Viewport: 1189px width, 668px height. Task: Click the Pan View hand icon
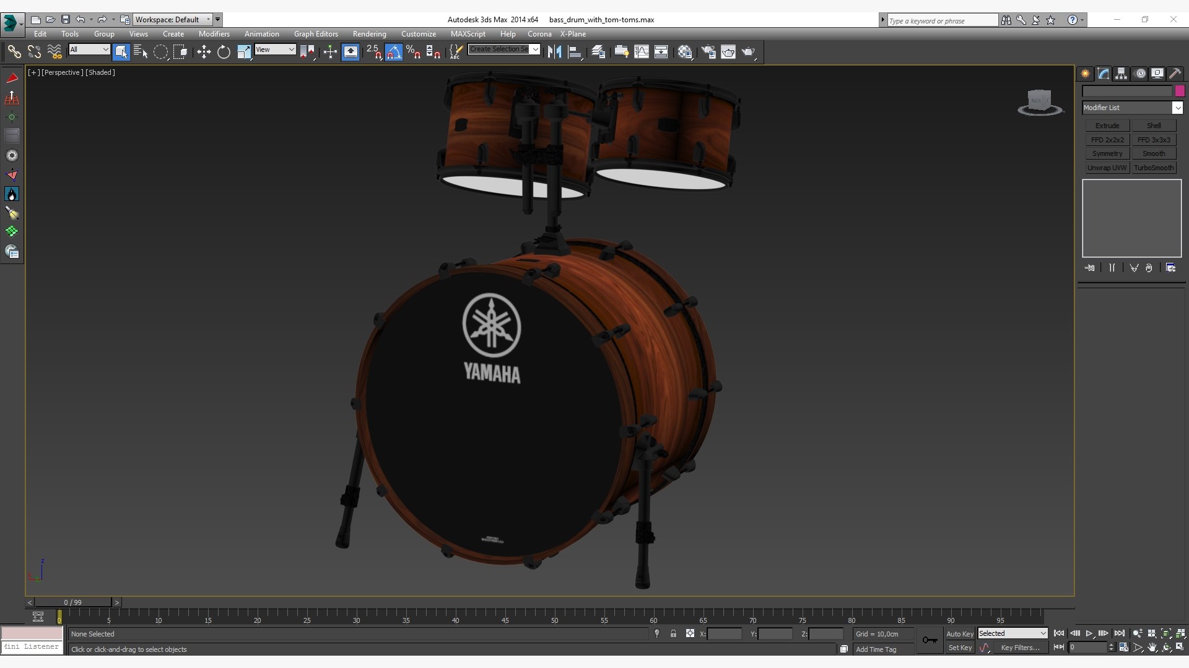(1152, 648)
